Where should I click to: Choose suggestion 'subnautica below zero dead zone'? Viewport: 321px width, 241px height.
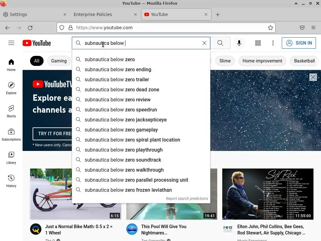coord(141,89)
